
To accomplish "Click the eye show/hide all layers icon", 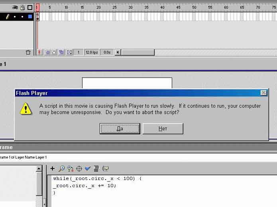I will pos(15,8).
